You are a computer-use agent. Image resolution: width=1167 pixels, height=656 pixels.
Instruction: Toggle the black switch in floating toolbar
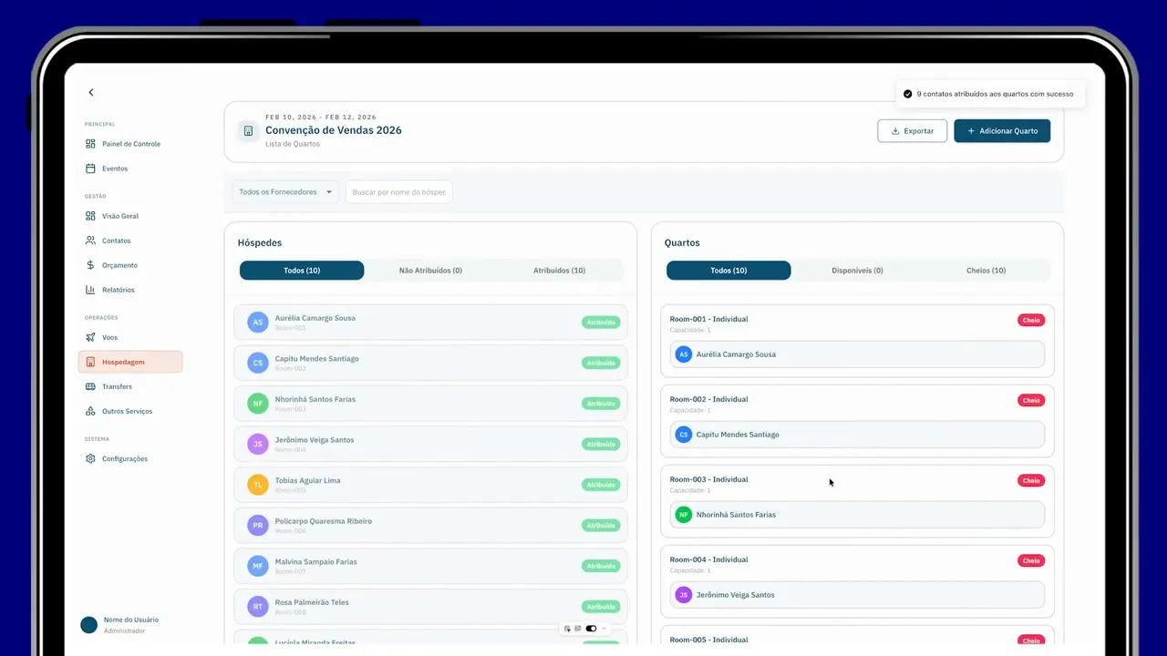point(591,629)
